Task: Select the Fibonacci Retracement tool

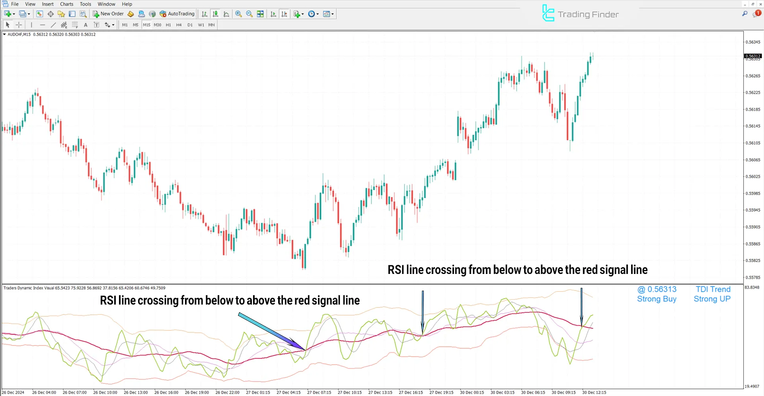Action: coord(75,25)
